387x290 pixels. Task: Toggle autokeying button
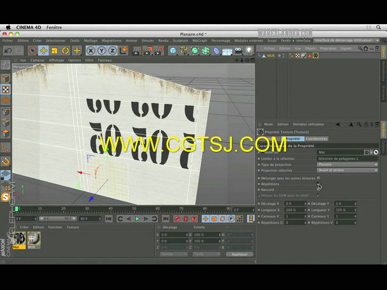[x=186, y=219]
